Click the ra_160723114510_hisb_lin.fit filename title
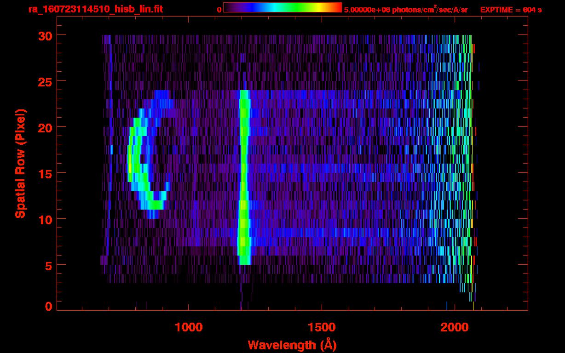Screen dimensions: 565x353 (95, 9)
